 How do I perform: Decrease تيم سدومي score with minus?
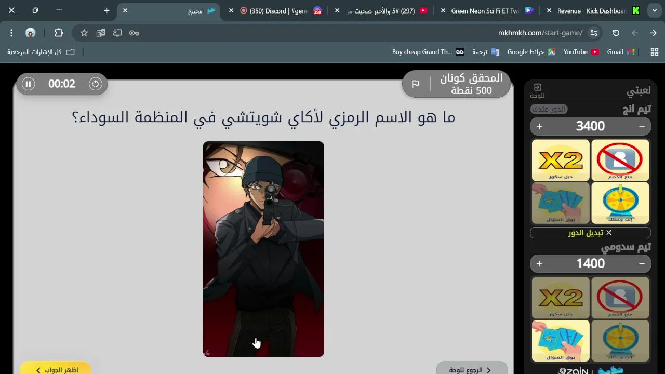(x=642, y=264)
